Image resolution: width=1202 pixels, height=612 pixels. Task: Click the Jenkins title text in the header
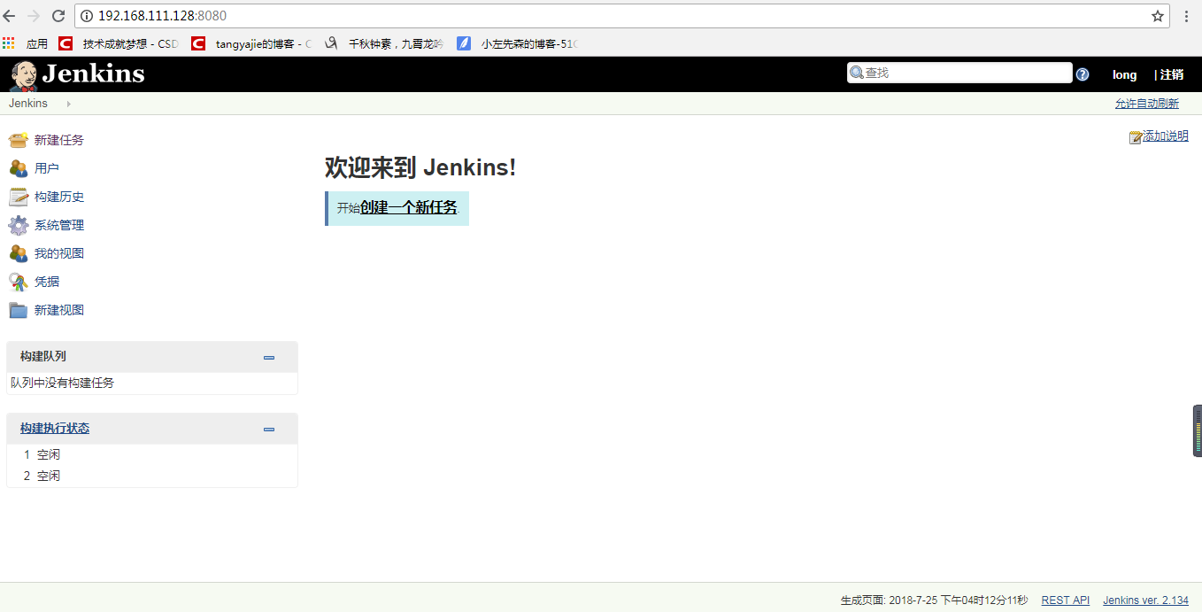tap(93, 74)
